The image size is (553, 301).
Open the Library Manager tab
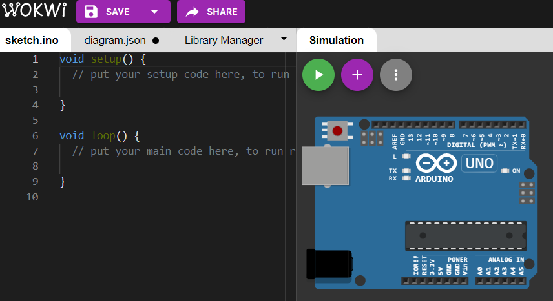[224, 40]
